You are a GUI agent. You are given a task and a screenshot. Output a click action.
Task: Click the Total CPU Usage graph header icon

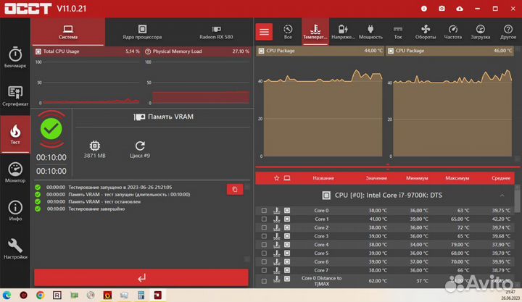coord(38,51)
